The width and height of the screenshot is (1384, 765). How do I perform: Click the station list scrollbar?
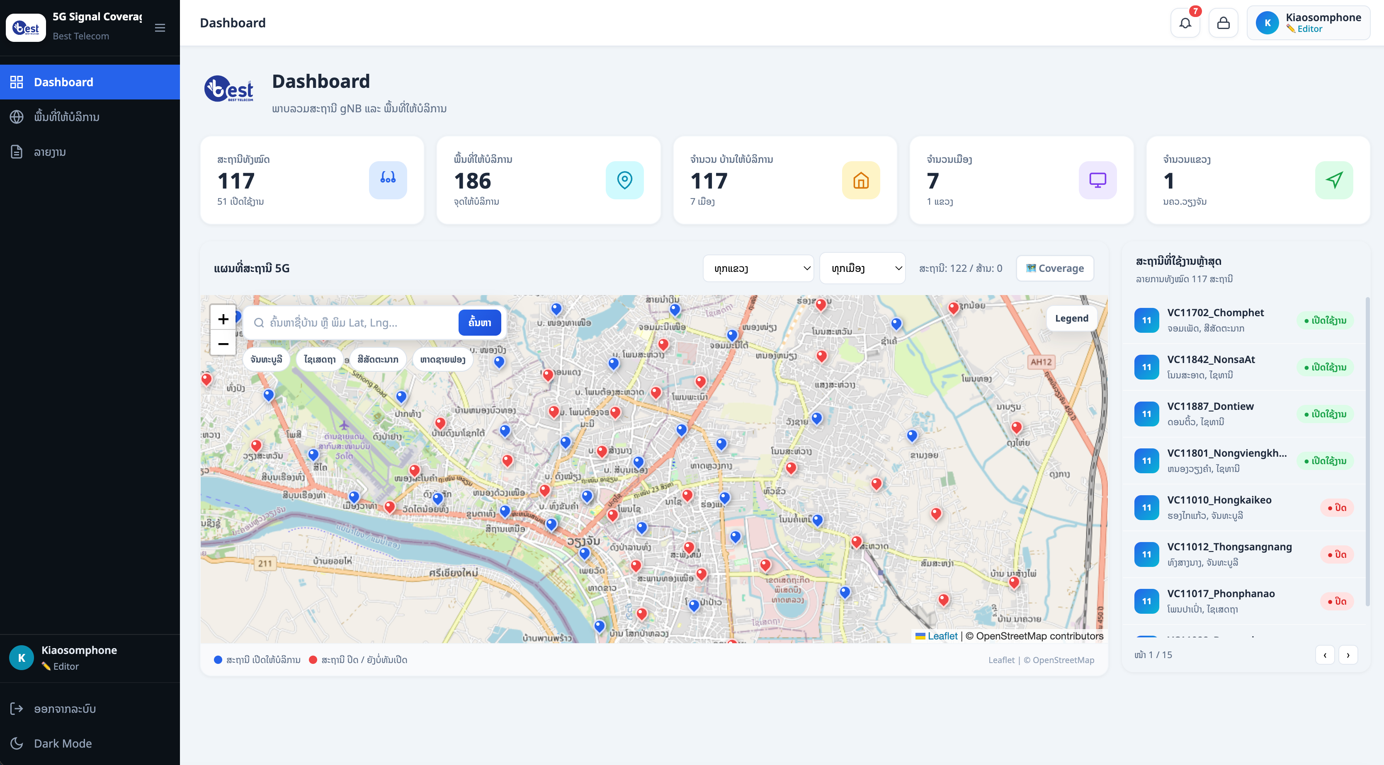click(1367, 451)
